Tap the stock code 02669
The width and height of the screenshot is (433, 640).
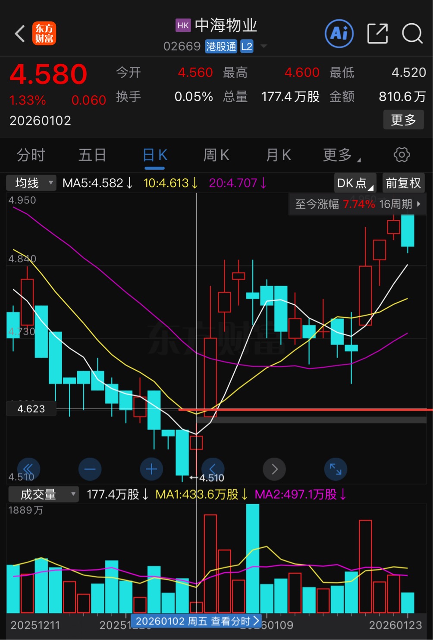pyautogui.click(x=182, y=47)
